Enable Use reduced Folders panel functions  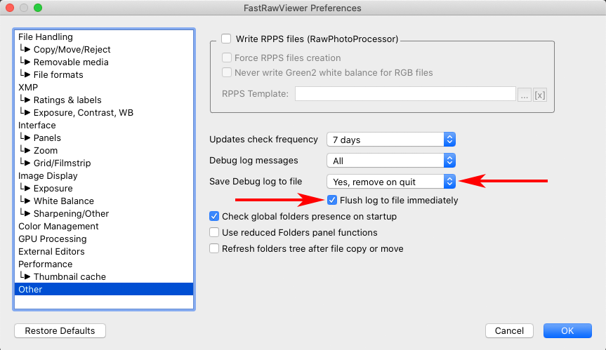(x=215, y=232)
